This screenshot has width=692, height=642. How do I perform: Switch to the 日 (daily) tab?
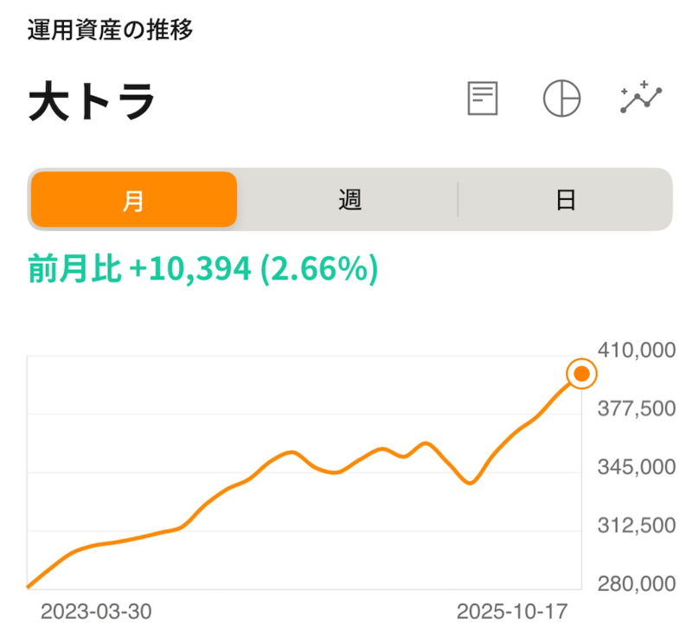click(x=566, y=200)
